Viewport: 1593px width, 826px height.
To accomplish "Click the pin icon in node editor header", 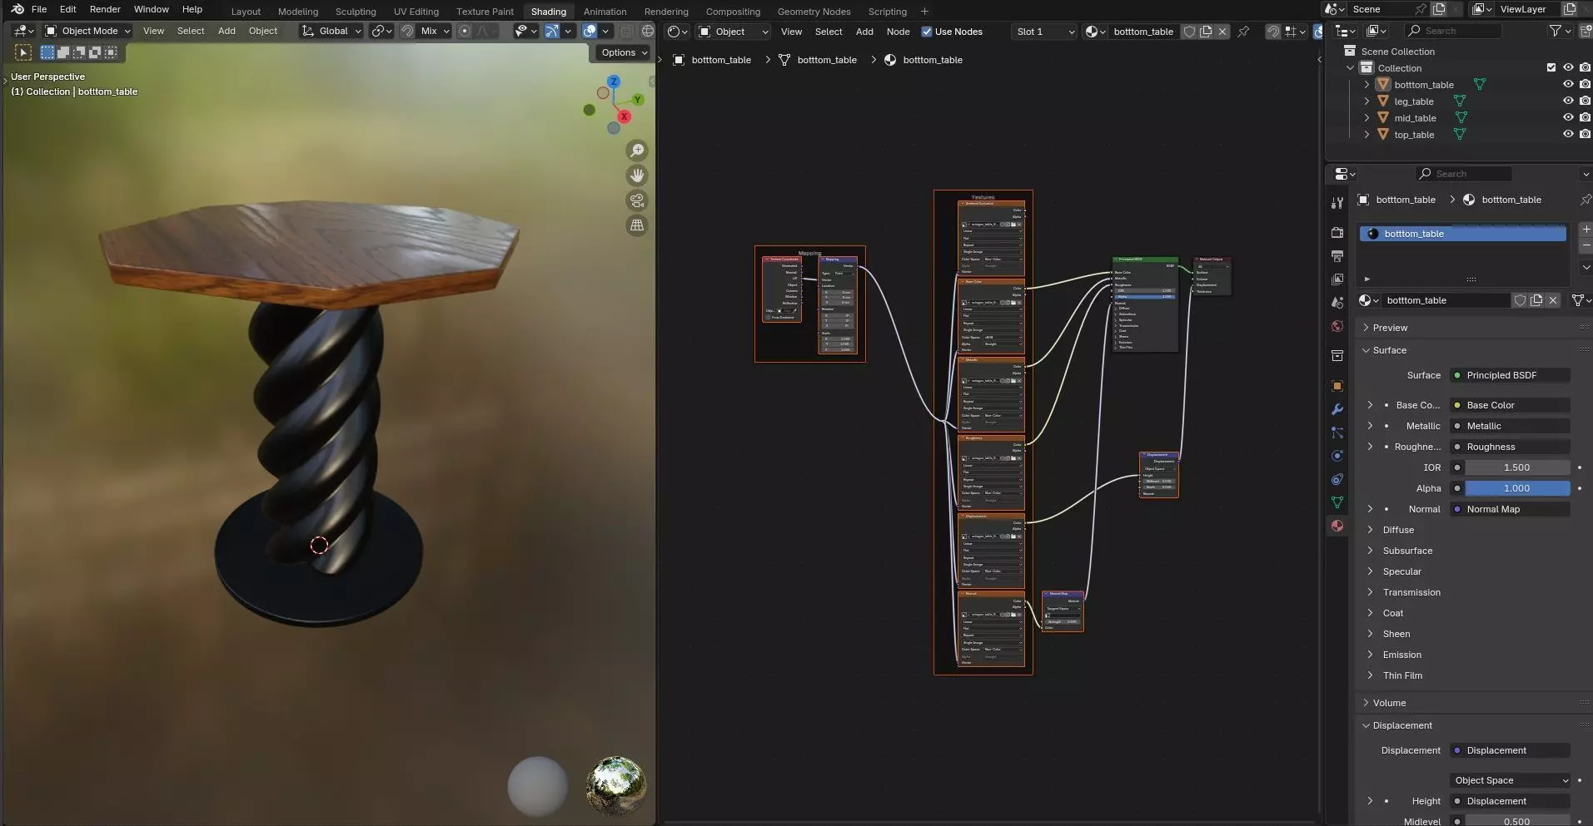I will coord(1243,32).
